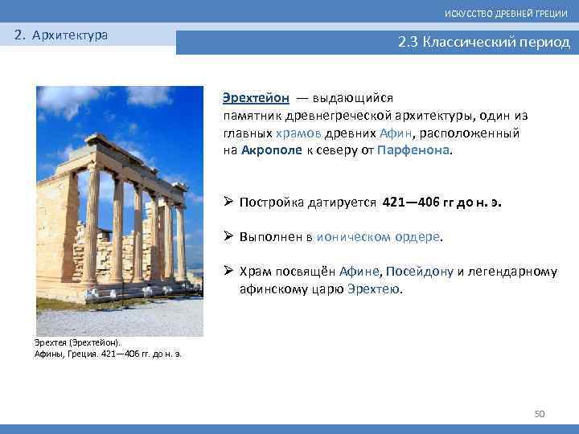
Task: Click arrow bullet before 'Постройка датируется'
Action: pyautogui.click(x=228, y=201)
